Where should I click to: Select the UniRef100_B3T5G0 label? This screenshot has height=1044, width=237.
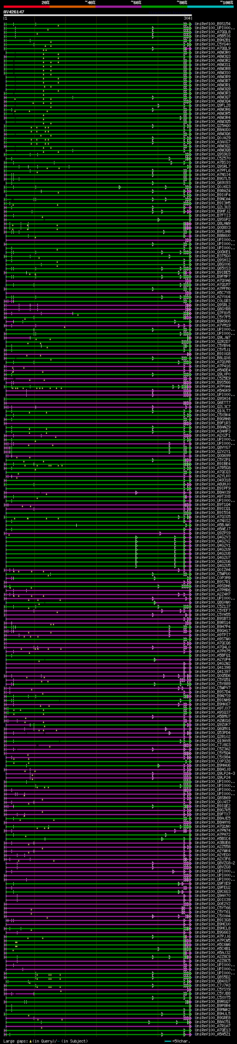pyautogui.click(x=213, y=256)
